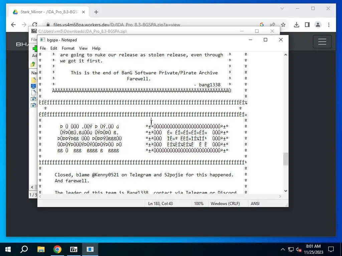Viewport: 342px width, 256px height.
Task: Click the Notepad vertical scrollbar thumb
Action: tap(286, 159)
